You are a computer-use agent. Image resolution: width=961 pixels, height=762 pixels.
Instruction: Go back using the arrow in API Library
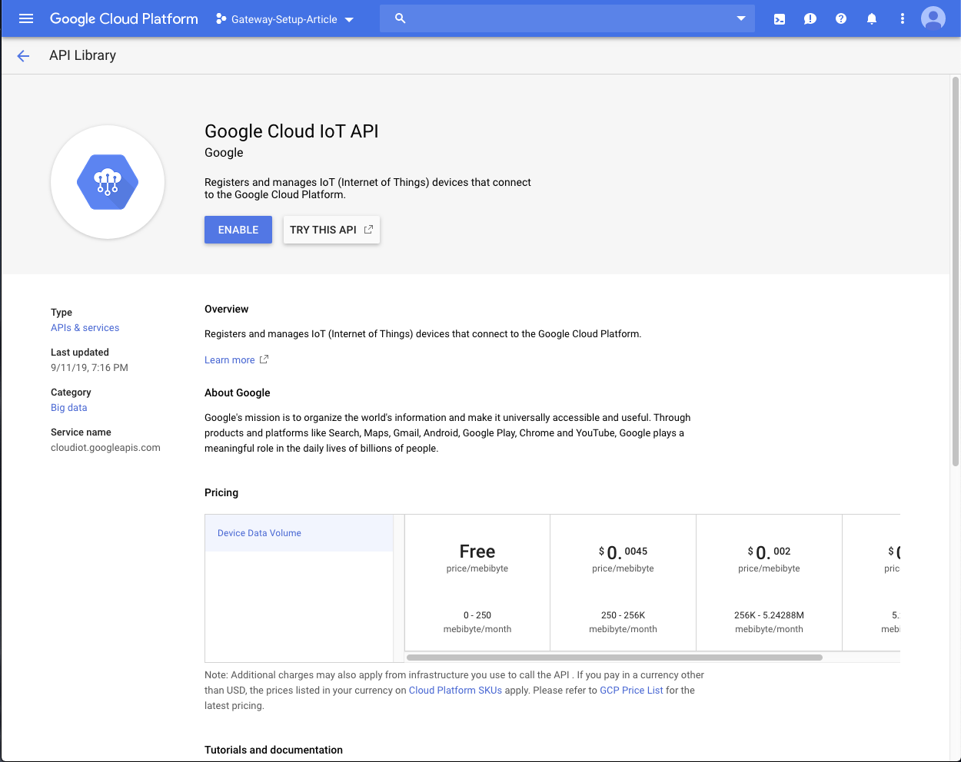point(22,55)
